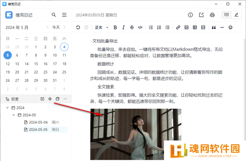Open the emoji picker
Image resolution: width=246 pixels, height=161 pixels.
(230, 28)
